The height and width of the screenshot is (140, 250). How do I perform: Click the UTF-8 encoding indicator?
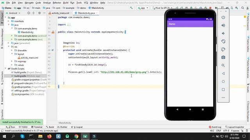[226, 131]
